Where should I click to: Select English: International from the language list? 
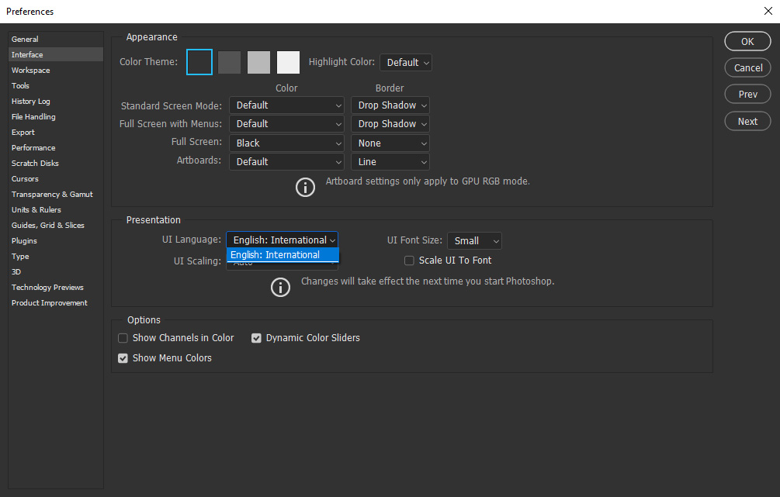(x=283, y=254)
